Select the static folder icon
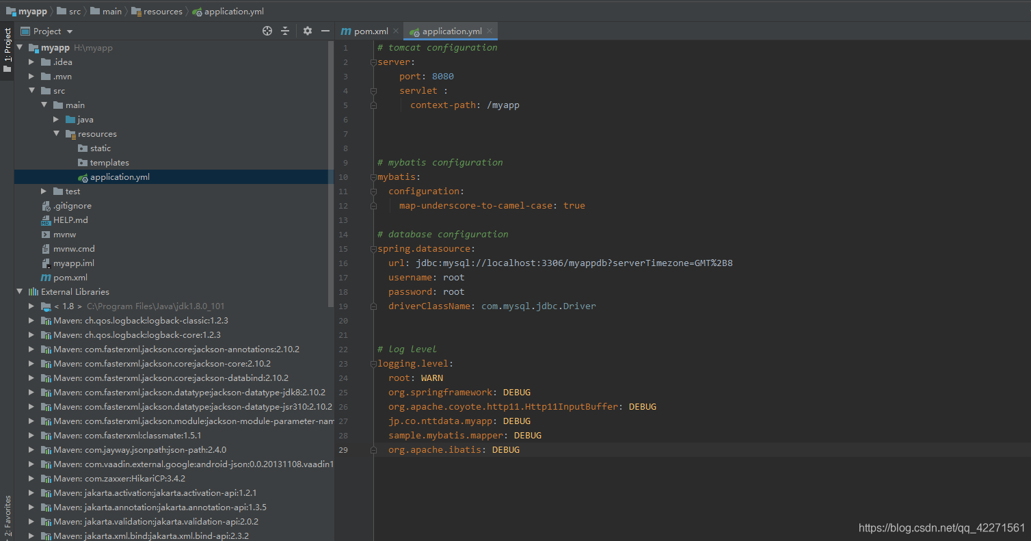Viewport: 1031px width, 541px height. (83, 148)
